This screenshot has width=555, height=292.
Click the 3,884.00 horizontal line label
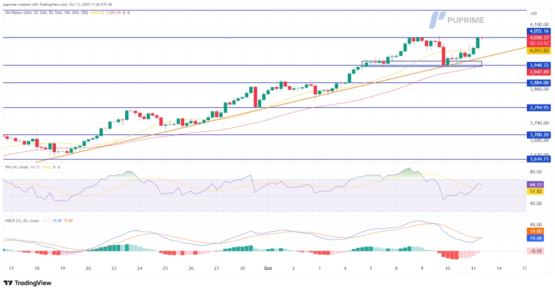[539, 83]
